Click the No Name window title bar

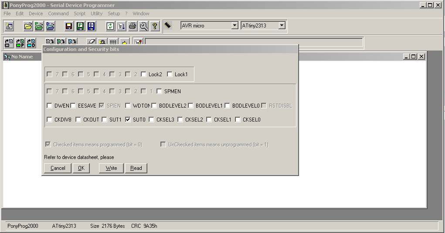coord(23,57)
